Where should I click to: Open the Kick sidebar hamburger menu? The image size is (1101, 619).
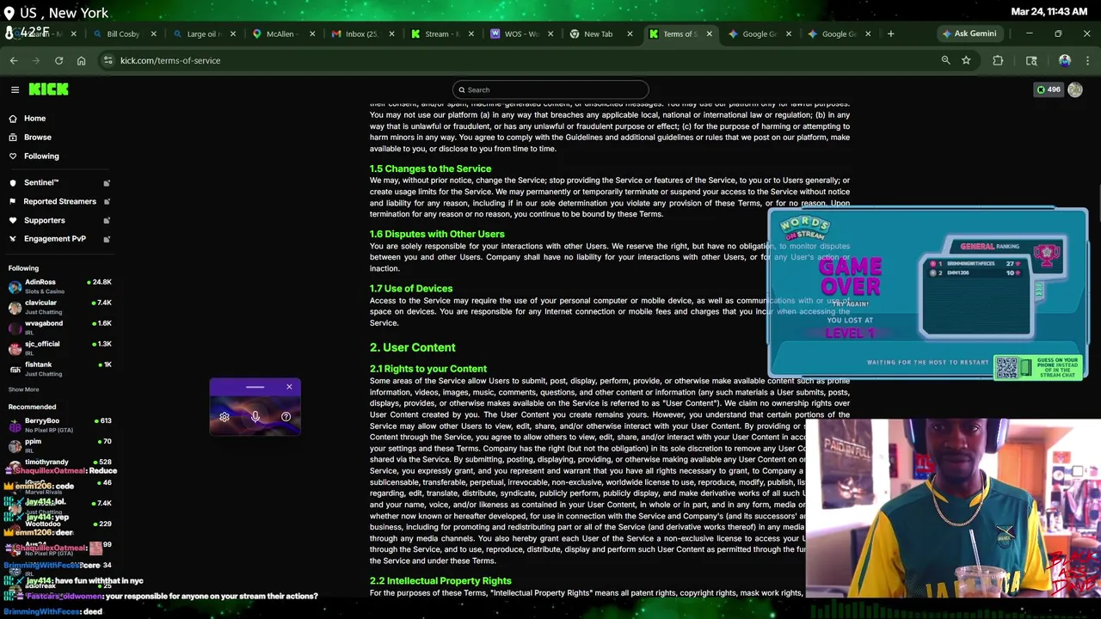15,89
